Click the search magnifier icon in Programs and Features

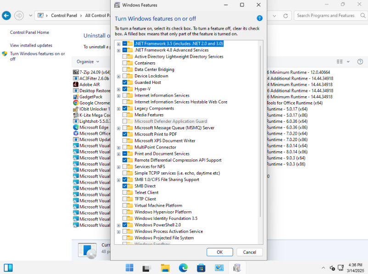362,16
